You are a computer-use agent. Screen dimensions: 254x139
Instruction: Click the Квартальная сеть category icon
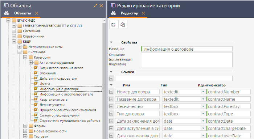coord(36,100)
